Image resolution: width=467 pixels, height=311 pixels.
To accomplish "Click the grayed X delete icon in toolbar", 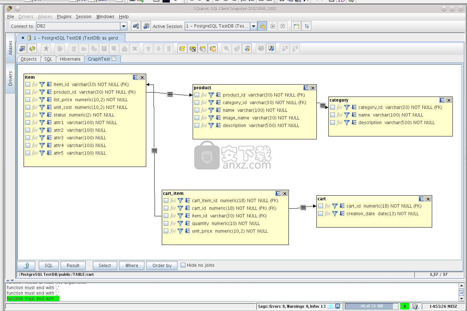I will 135,49.
